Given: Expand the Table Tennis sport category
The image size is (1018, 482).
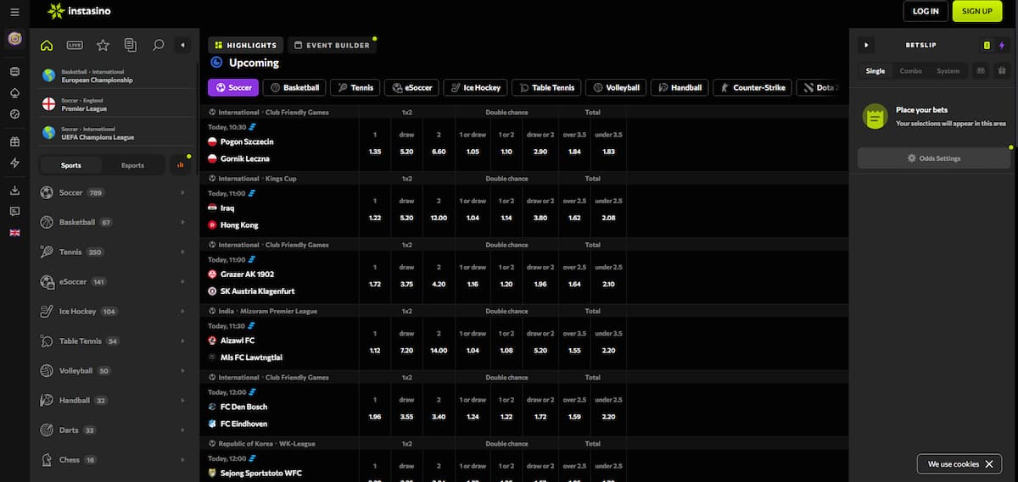Looking at the screenshot, I should pyautogui.click(x=113, y=341).
